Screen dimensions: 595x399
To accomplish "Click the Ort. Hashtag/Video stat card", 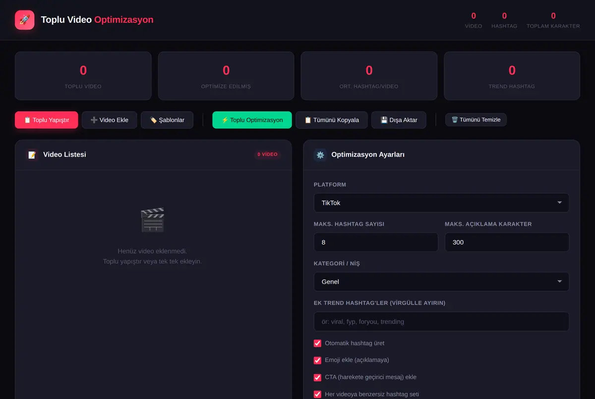I will 369,76.
